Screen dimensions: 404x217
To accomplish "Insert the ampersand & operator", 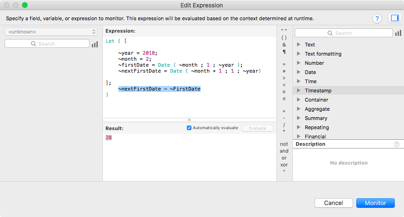I will (x=284, y=45).
